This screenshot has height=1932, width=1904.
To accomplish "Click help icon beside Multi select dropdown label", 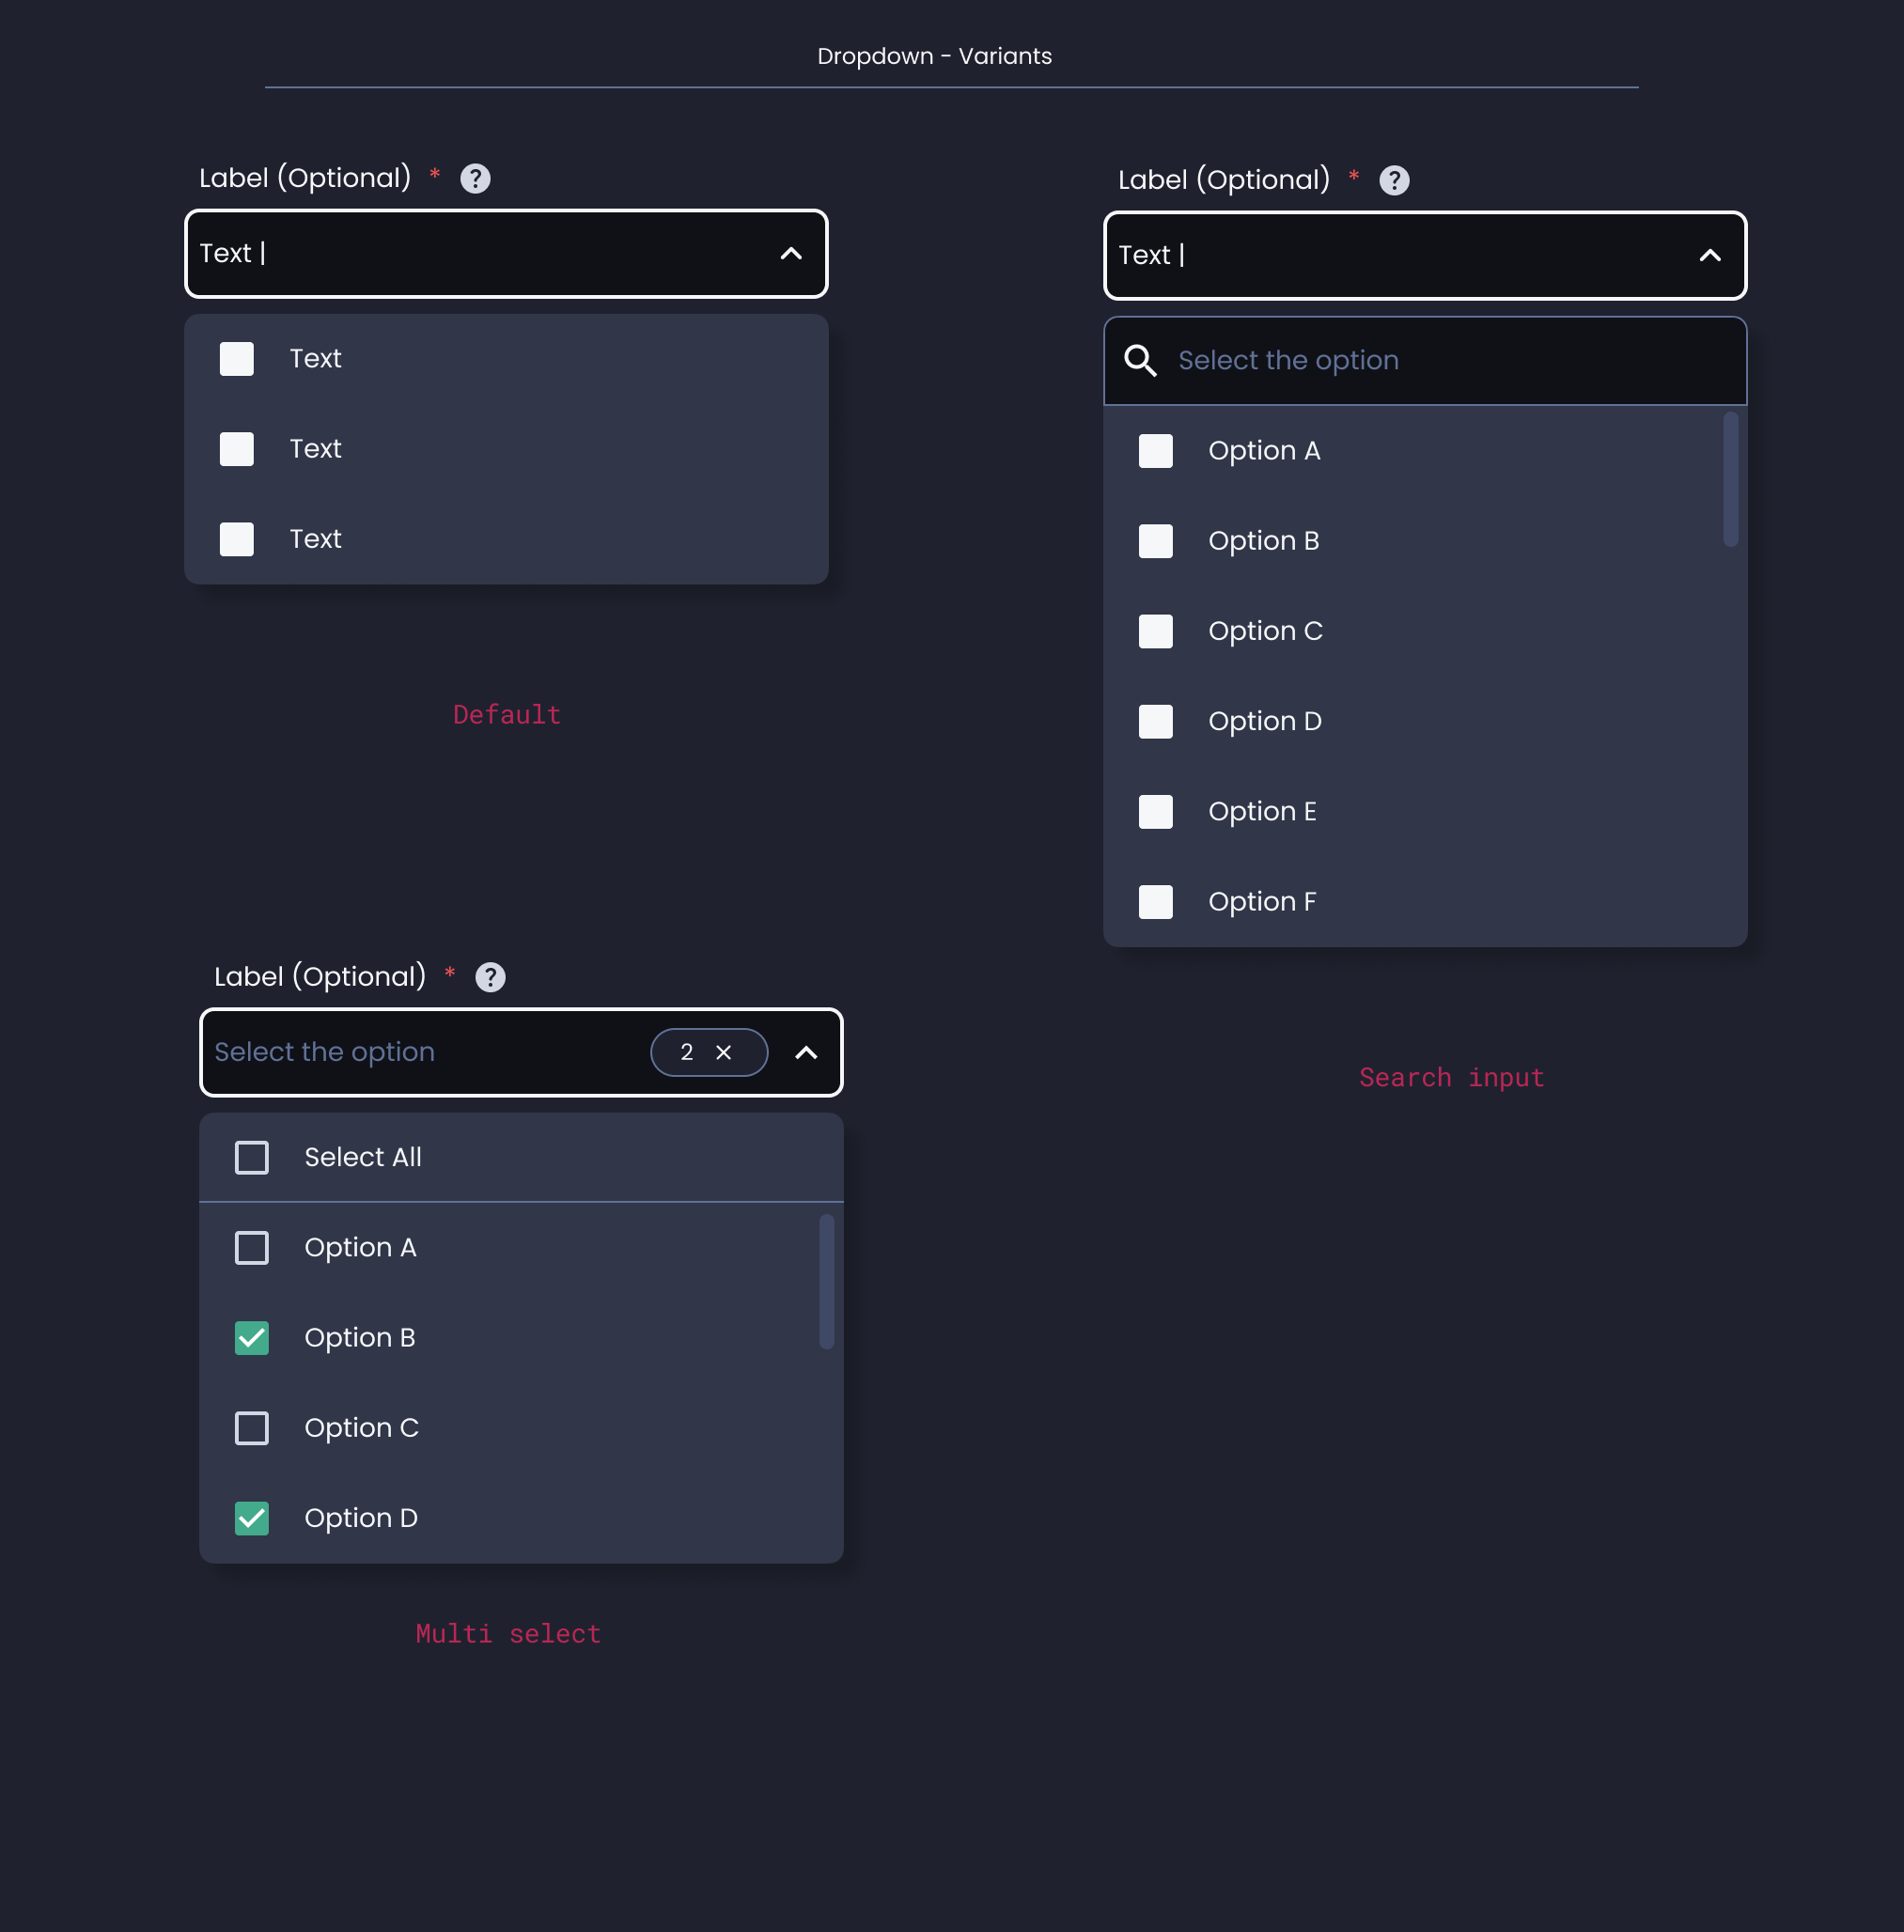I will point(490,977).
